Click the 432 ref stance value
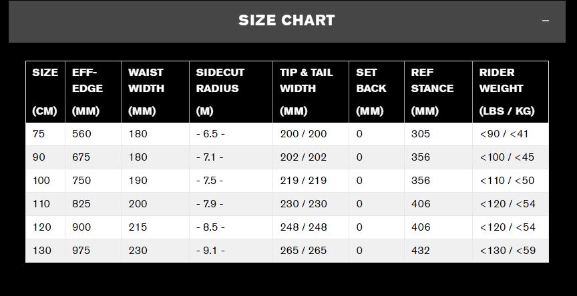 point(421,251)
